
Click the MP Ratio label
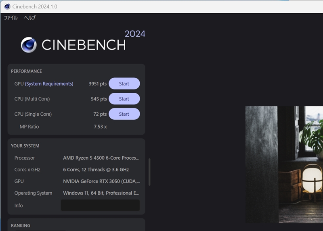point(29,127)
